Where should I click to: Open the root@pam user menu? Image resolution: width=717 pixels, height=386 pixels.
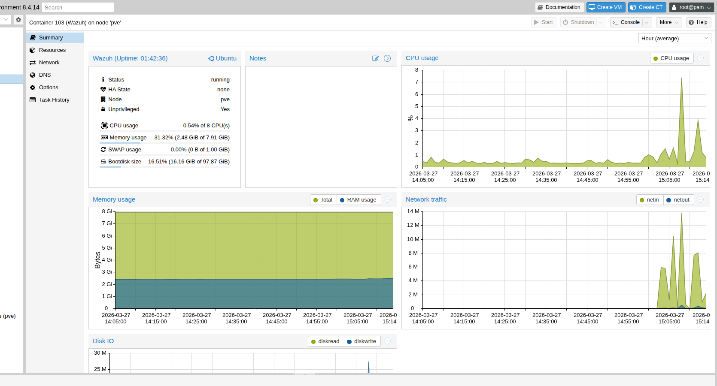[691, 7]
